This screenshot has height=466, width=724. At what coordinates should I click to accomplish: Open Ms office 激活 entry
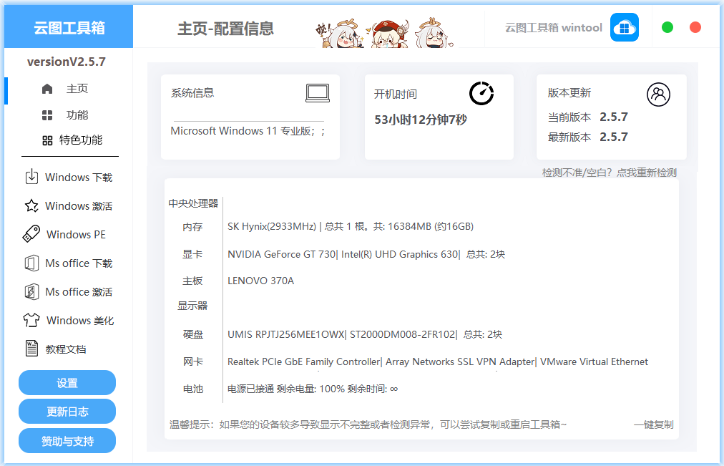pyautogui.click(x=79, y=292)
